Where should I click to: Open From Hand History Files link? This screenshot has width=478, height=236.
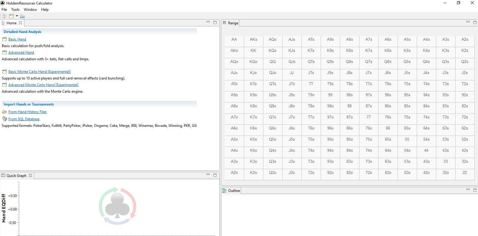27,112
